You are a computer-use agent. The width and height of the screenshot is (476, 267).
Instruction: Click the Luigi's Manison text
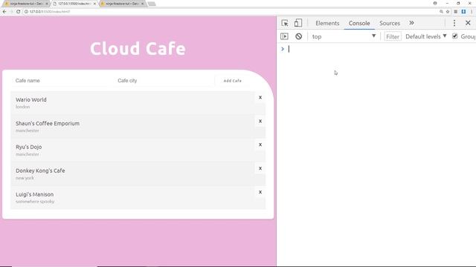35,194
